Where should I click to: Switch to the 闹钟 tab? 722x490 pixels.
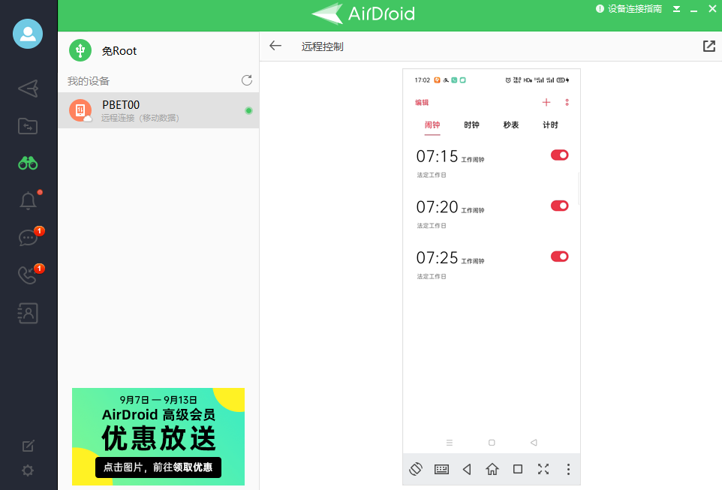click(432, 125)
